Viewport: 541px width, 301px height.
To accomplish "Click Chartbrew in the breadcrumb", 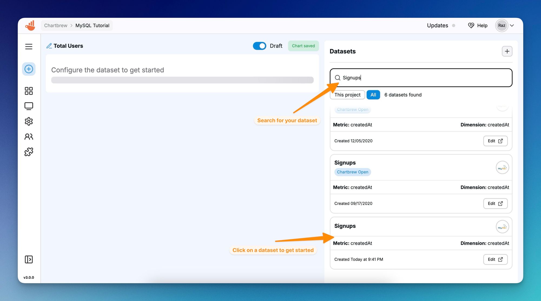I will pos(56,25).
